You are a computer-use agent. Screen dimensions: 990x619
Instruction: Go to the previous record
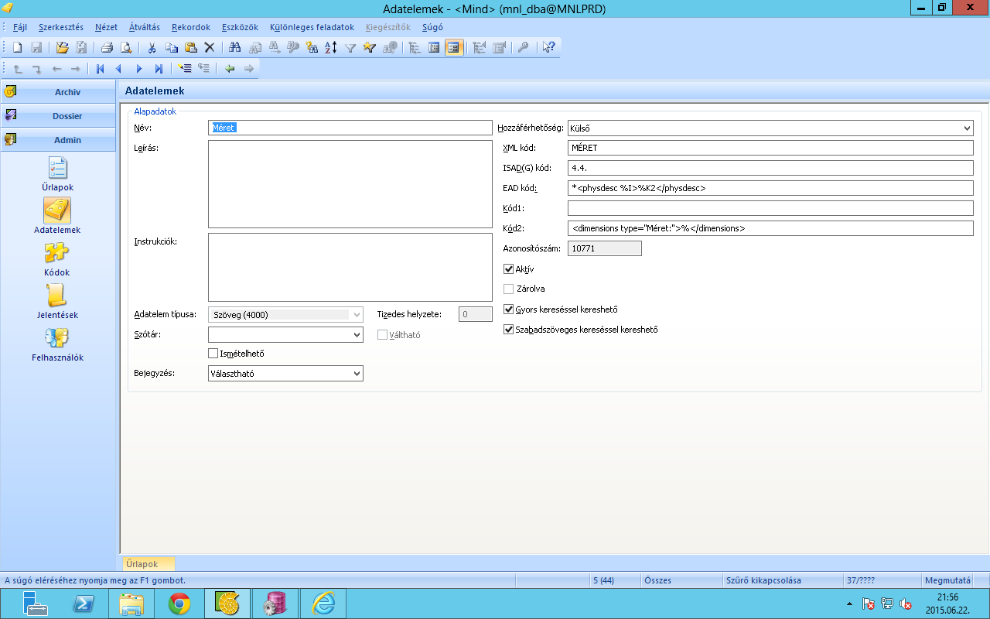(119, 69)
